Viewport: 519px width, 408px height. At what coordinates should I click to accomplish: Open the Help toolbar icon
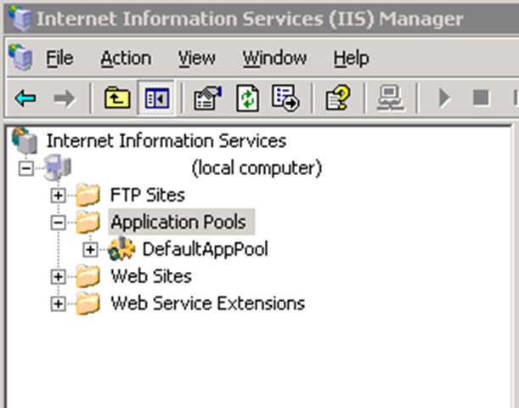point(337,98)
